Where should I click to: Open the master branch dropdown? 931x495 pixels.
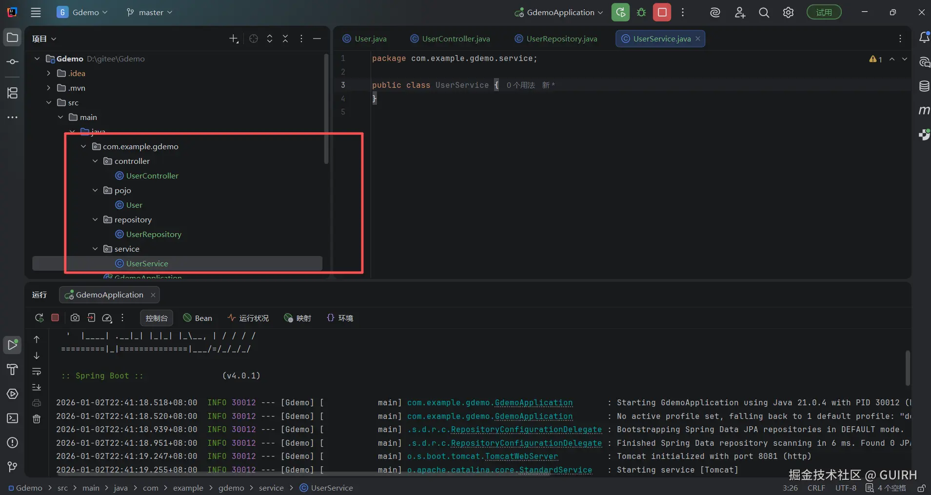pos(150,13)
